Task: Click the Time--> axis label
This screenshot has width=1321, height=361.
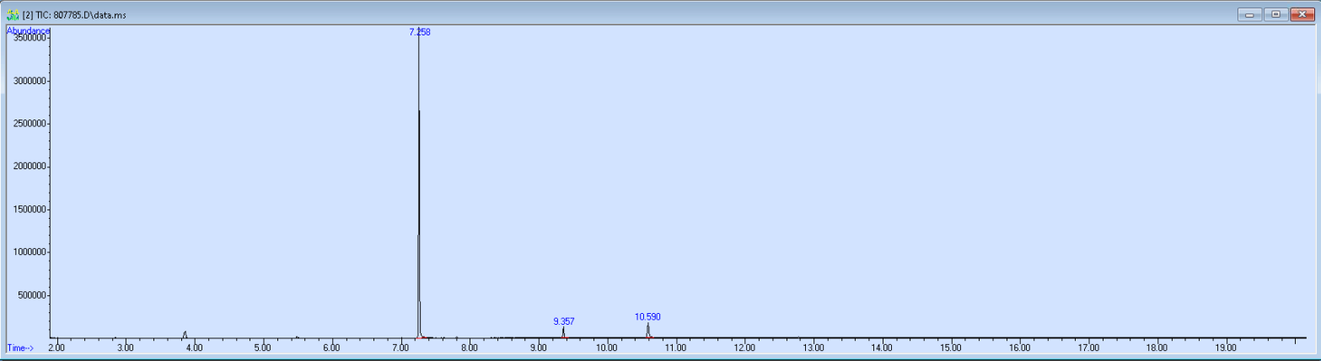Action: pyautogui.click(x=20, y=348)
